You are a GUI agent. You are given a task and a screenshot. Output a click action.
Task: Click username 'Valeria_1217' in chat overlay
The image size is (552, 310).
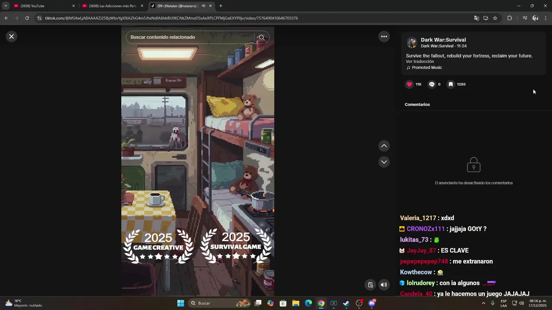coord(418,218)
